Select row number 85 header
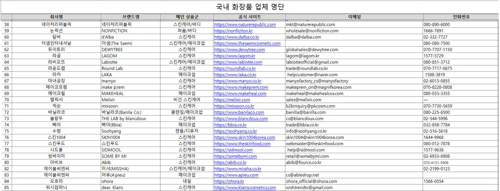The height and width of the screenshot is (191, 500). (x=6, y=188)
